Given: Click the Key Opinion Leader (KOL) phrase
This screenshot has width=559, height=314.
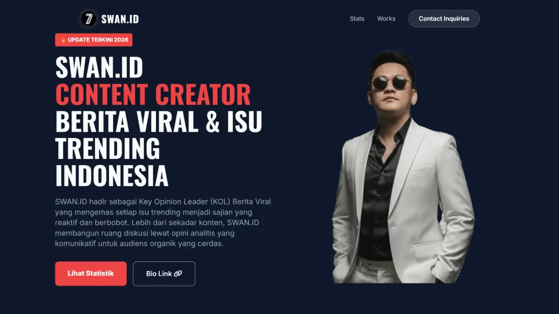Looking at the screenshot, I should point(185,201).
